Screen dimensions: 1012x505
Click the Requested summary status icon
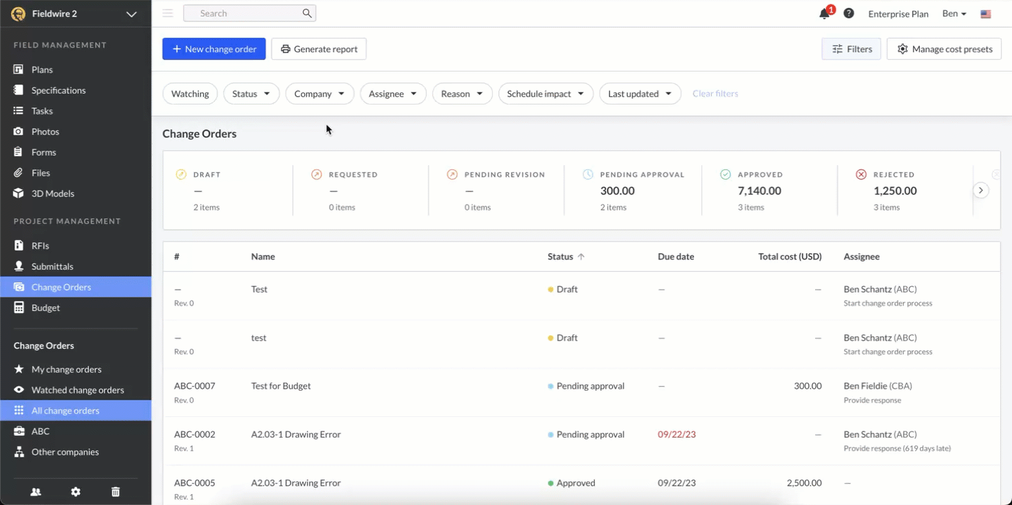[317, 174]
